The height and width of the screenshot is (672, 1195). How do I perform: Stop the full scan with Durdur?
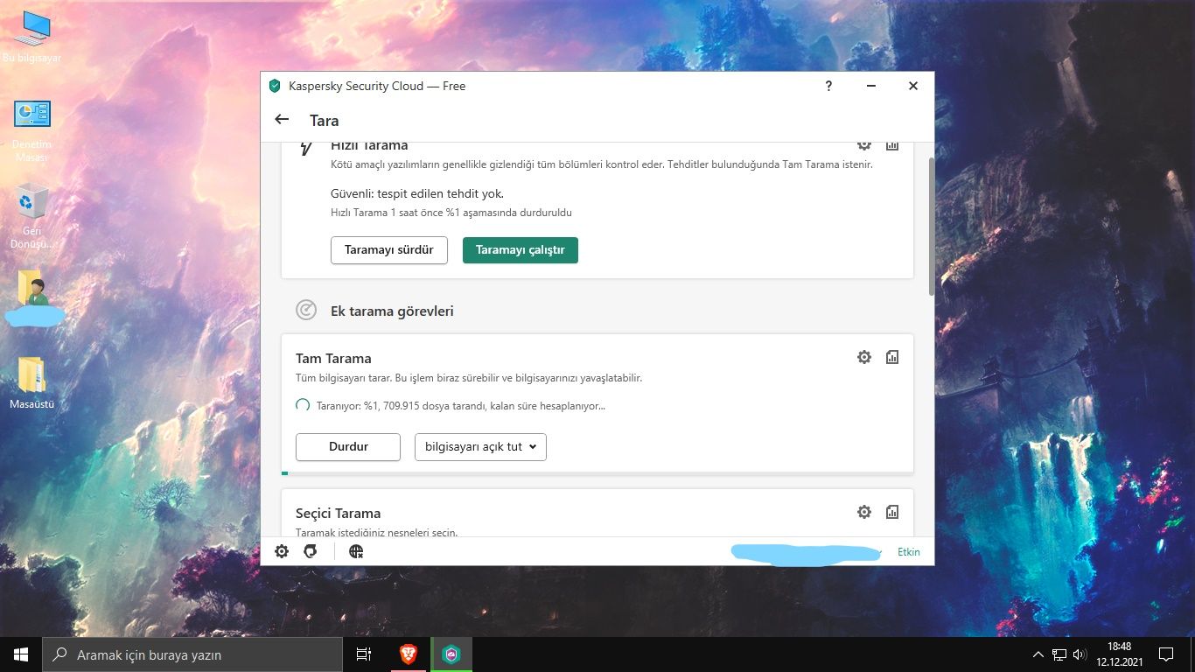coord(348,447)
